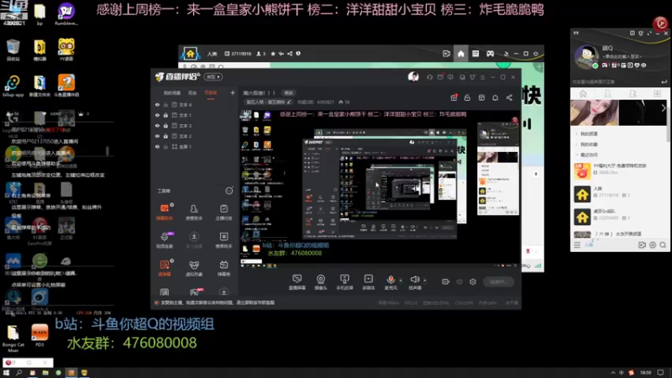672x378 pixels.
Task: Click the microphone icon in bottom toolbar
Action: [x=391, y=280]
